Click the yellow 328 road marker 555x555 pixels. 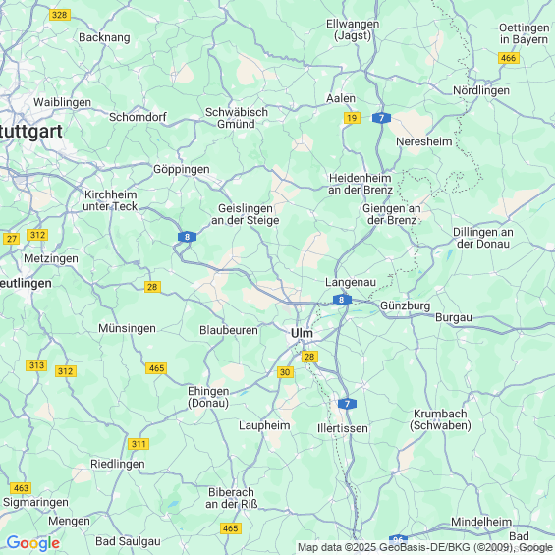60,15
